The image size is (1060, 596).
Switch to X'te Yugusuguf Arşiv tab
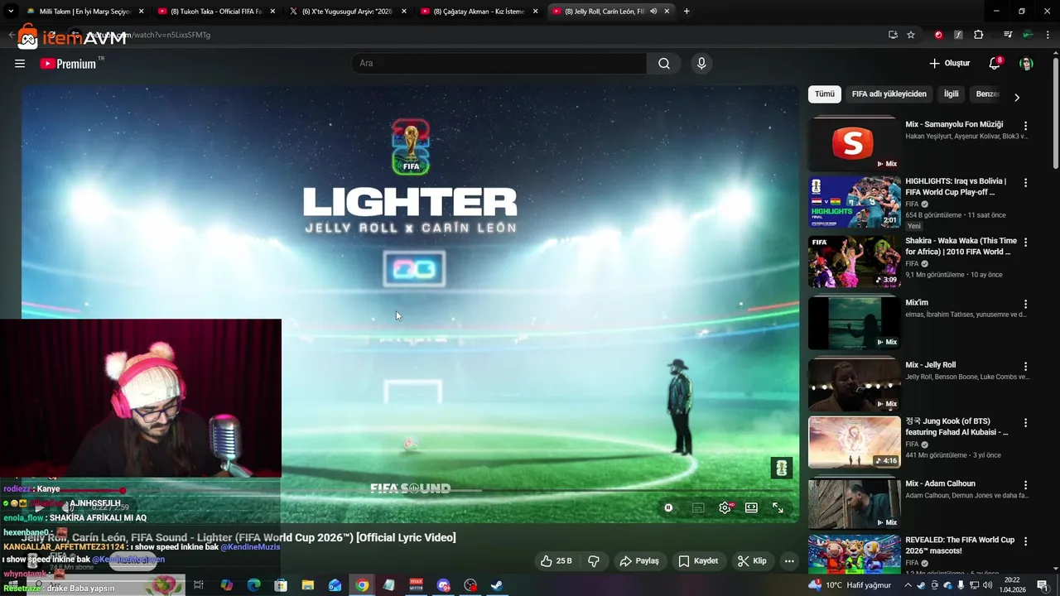(348, 12)
